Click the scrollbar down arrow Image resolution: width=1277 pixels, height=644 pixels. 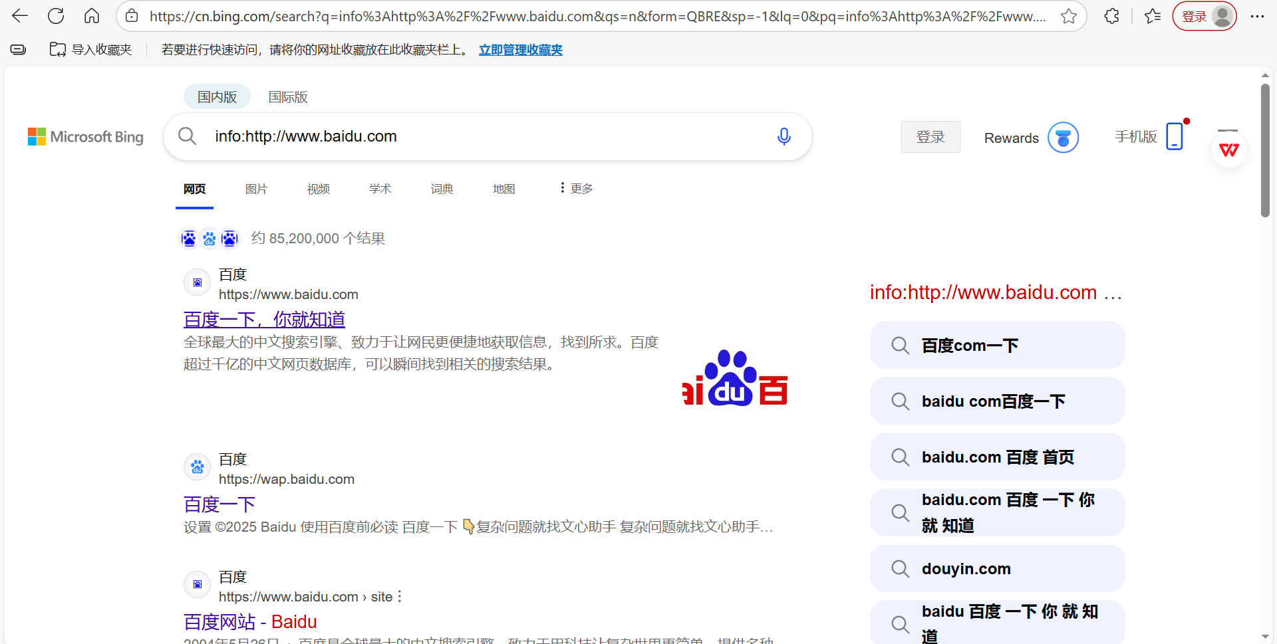(x=1265, y=637)
